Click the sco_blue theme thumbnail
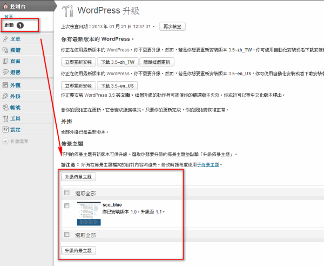 89,214
